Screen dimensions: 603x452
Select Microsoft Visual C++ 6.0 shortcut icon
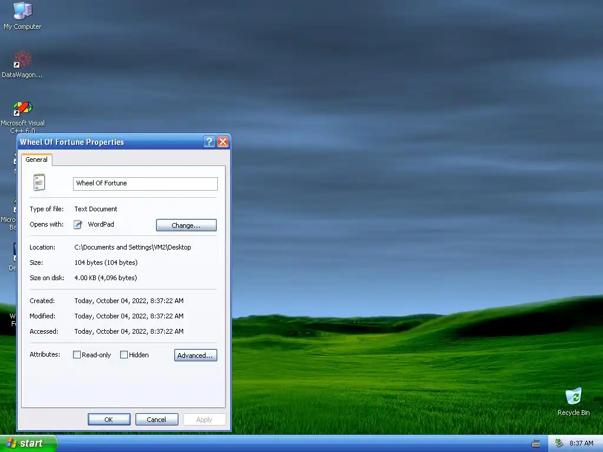coord(23,116)
